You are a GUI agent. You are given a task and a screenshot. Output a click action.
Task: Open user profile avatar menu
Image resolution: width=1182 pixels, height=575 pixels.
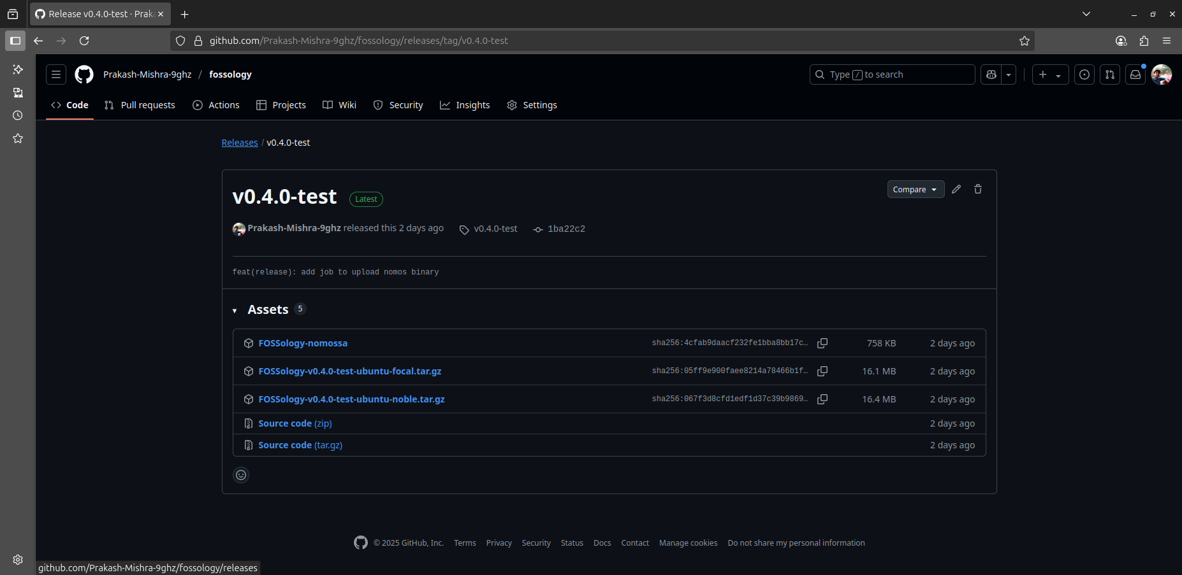click(1162, 75)
